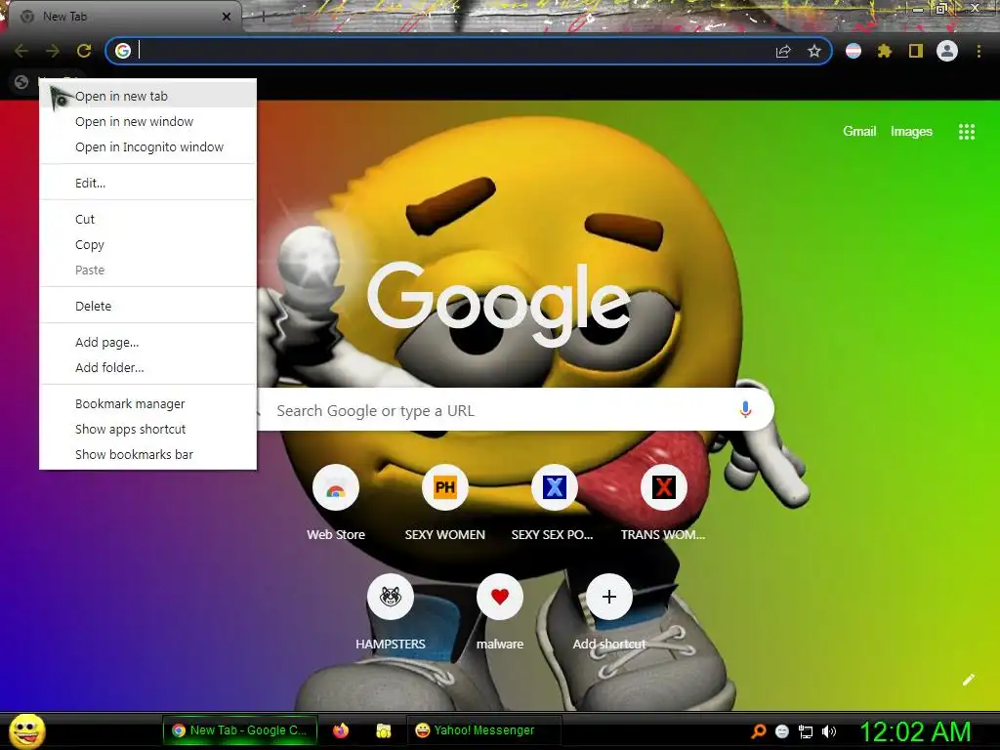Select Copy in the context menu

pyautogui.click(x=148, y=244)
